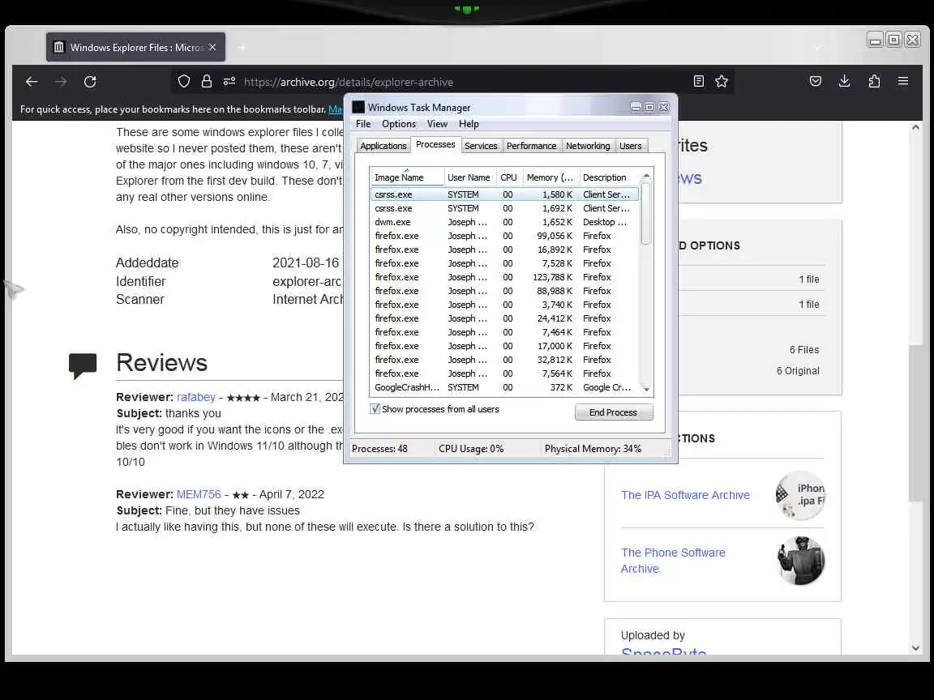Open reviewer rafabey profile link
Viewport: 934px width, 700px height.
click(196, 397)
